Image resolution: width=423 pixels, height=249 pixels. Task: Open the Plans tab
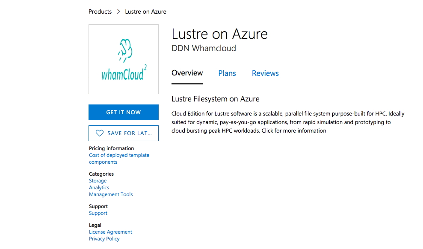[x=227, y=73]
